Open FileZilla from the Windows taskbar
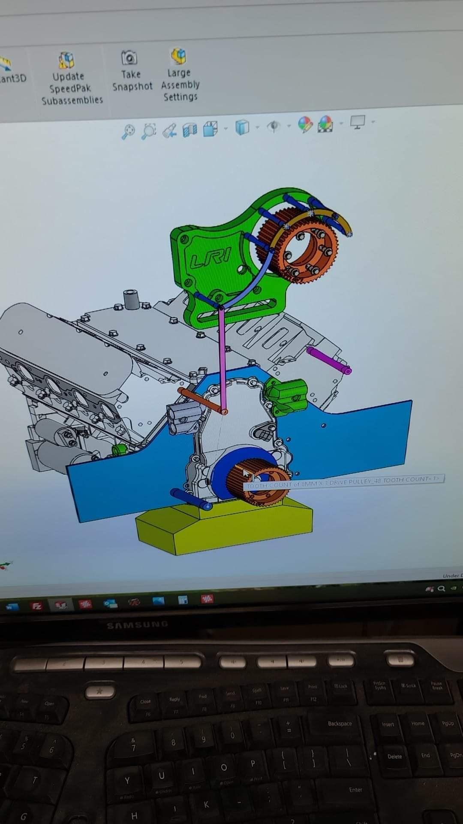This screenshot has width=463, height=824. pos(37,606)
